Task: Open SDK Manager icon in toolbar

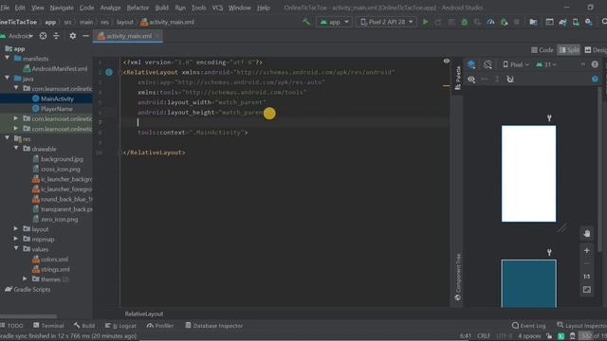Action: tap(588, 22)
